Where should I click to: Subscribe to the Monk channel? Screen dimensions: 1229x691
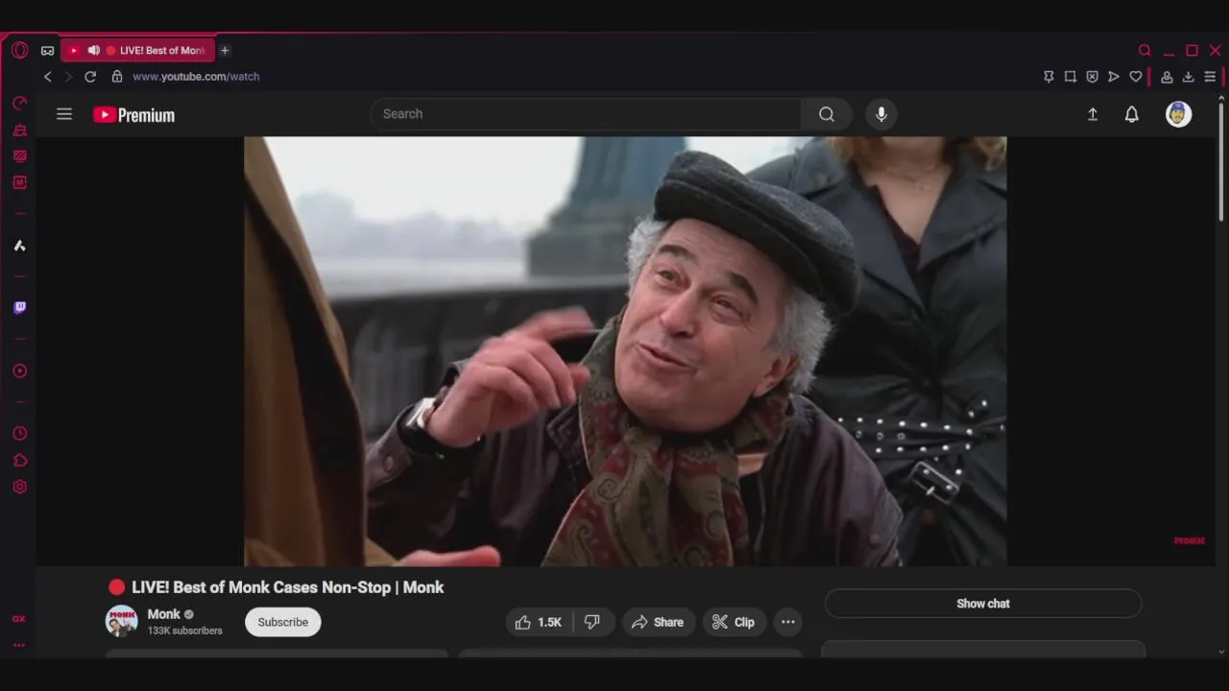click(283, 622)
